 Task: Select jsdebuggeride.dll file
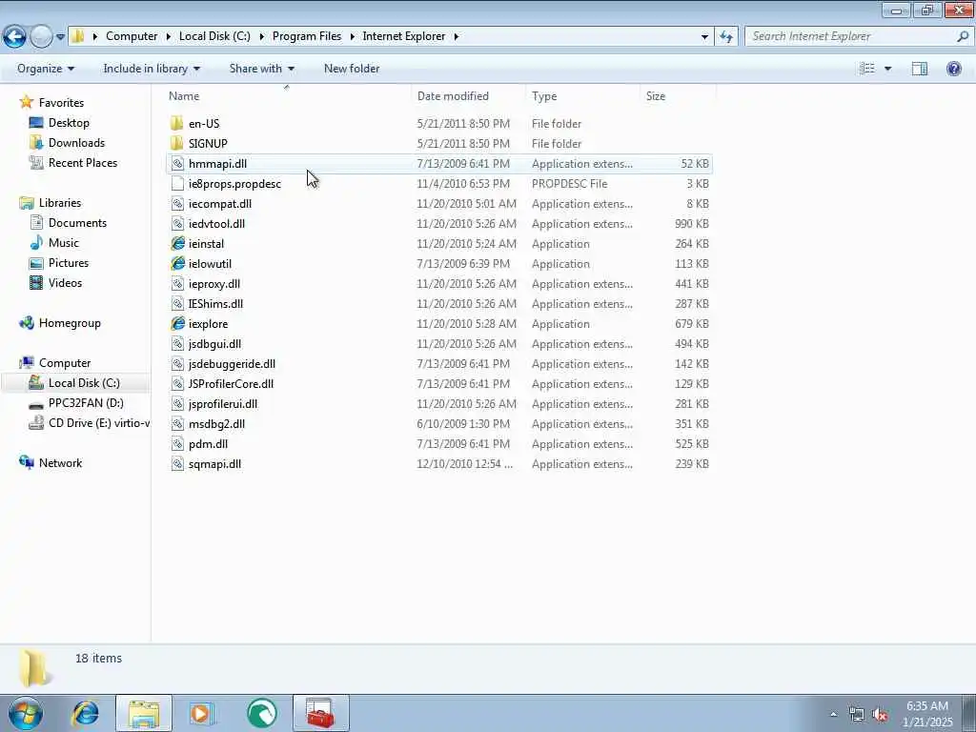(x=232, y=363)
